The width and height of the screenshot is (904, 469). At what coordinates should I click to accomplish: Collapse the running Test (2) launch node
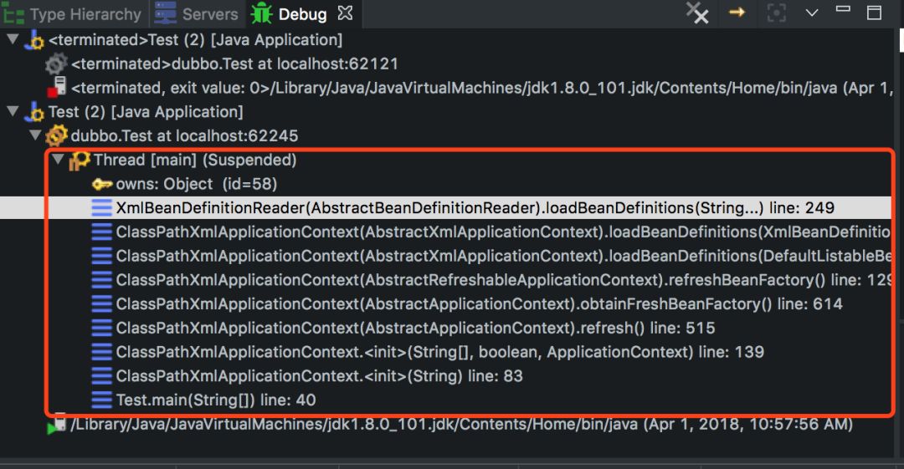click(x=12, y=111)
